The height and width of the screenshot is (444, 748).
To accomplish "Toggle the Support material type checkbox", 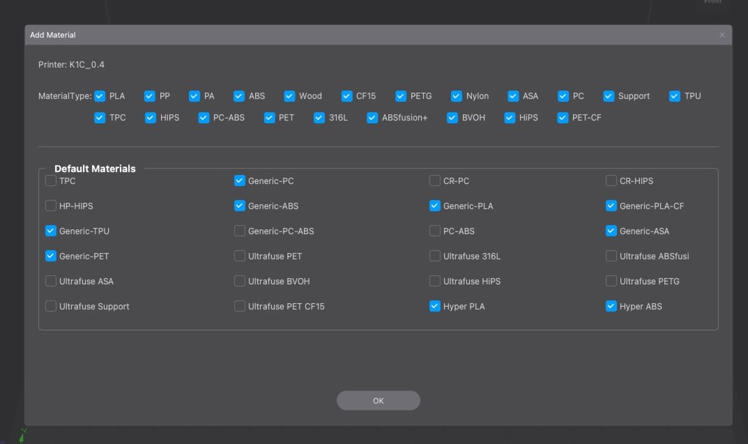I will pyautogui.click(x=608, y=96).
